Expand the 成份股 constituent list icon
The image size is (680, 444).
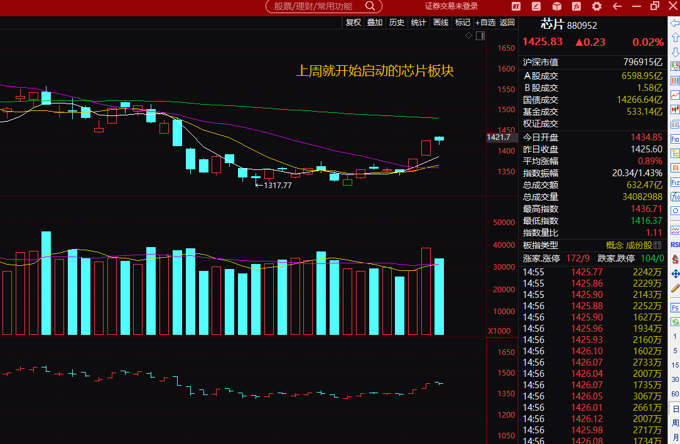tap(657, 246)
